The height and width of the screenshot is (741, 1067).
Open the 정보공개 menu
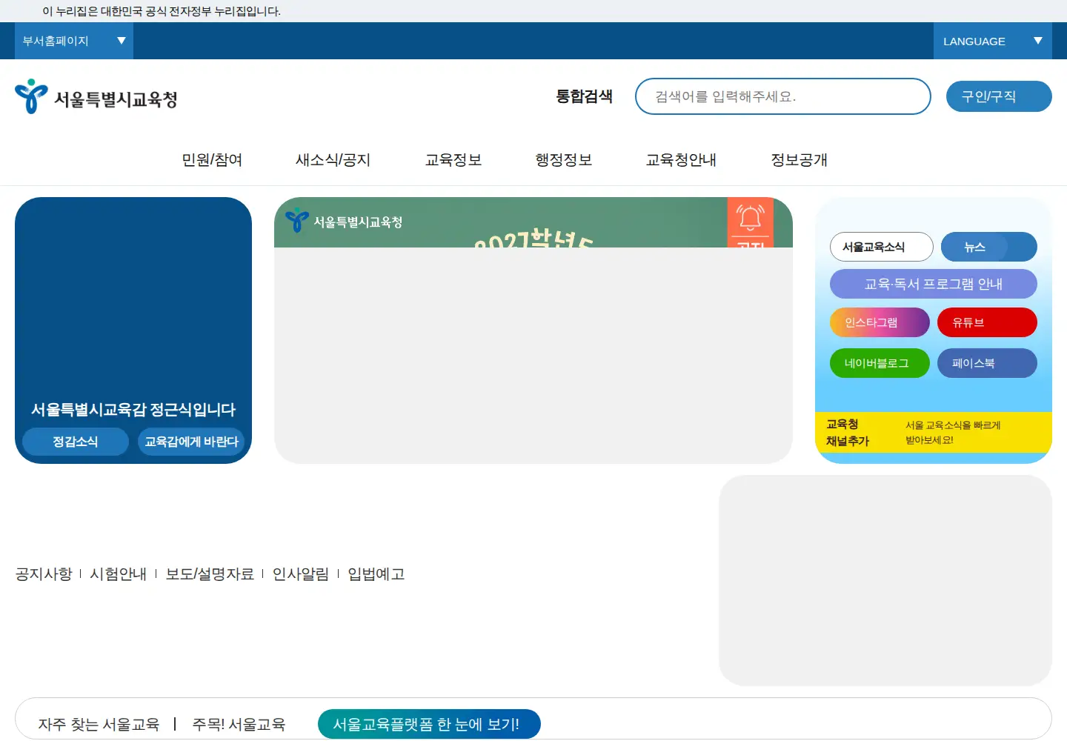tap(799, 160)
